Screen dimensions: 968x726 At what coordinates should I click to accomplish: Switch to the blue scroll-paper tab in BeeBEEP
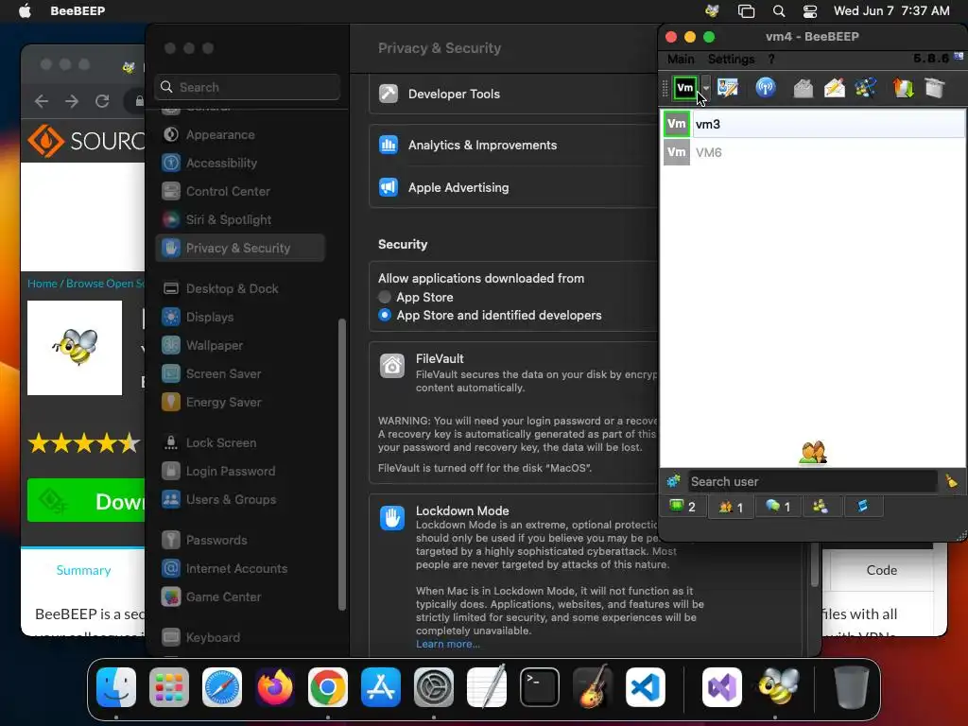862,507
